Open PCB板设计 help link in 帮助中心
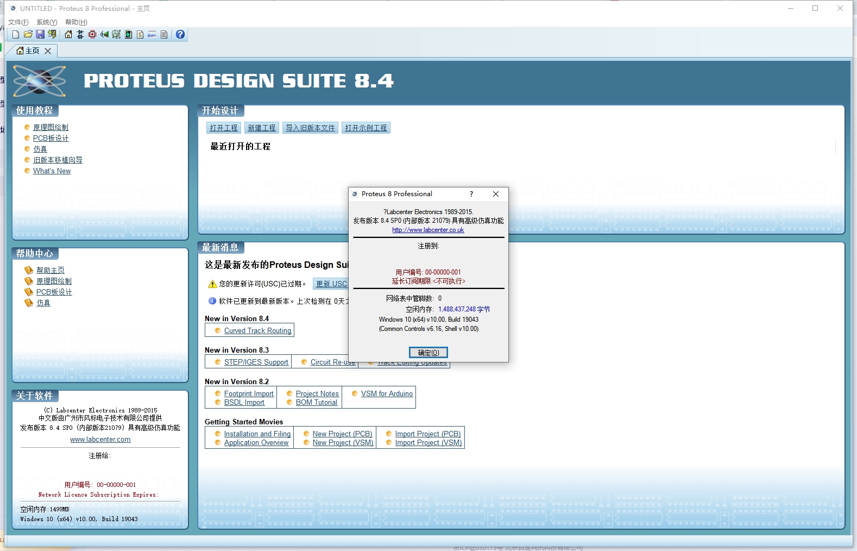Image resolution: width=857 pixels, height=551 pixels. pyautogui.click(x=54, y=292)
